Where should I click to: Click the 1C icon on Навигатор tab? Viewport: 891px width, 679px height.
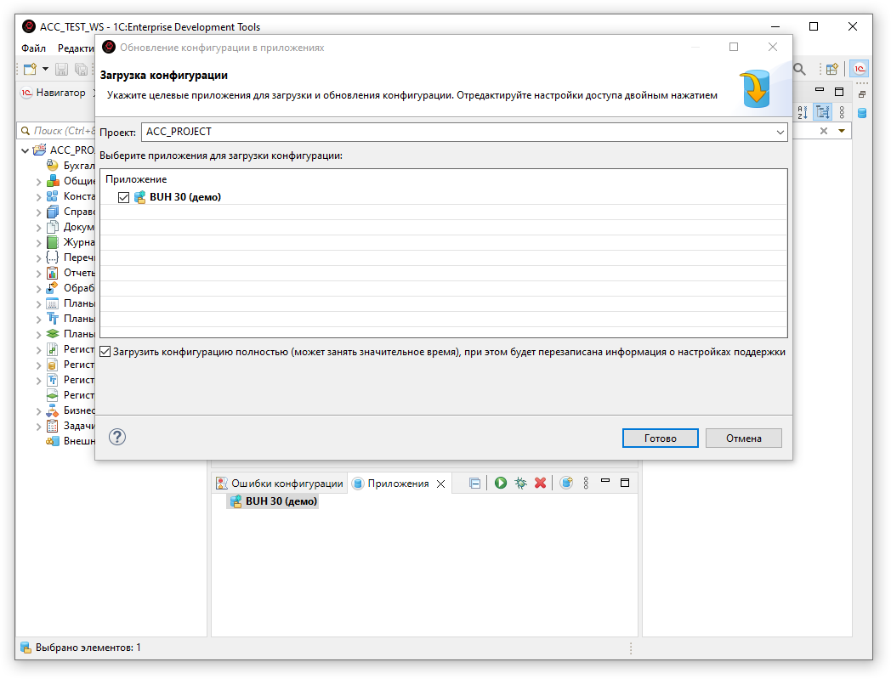pyautogui.click(x=26, y=93)
